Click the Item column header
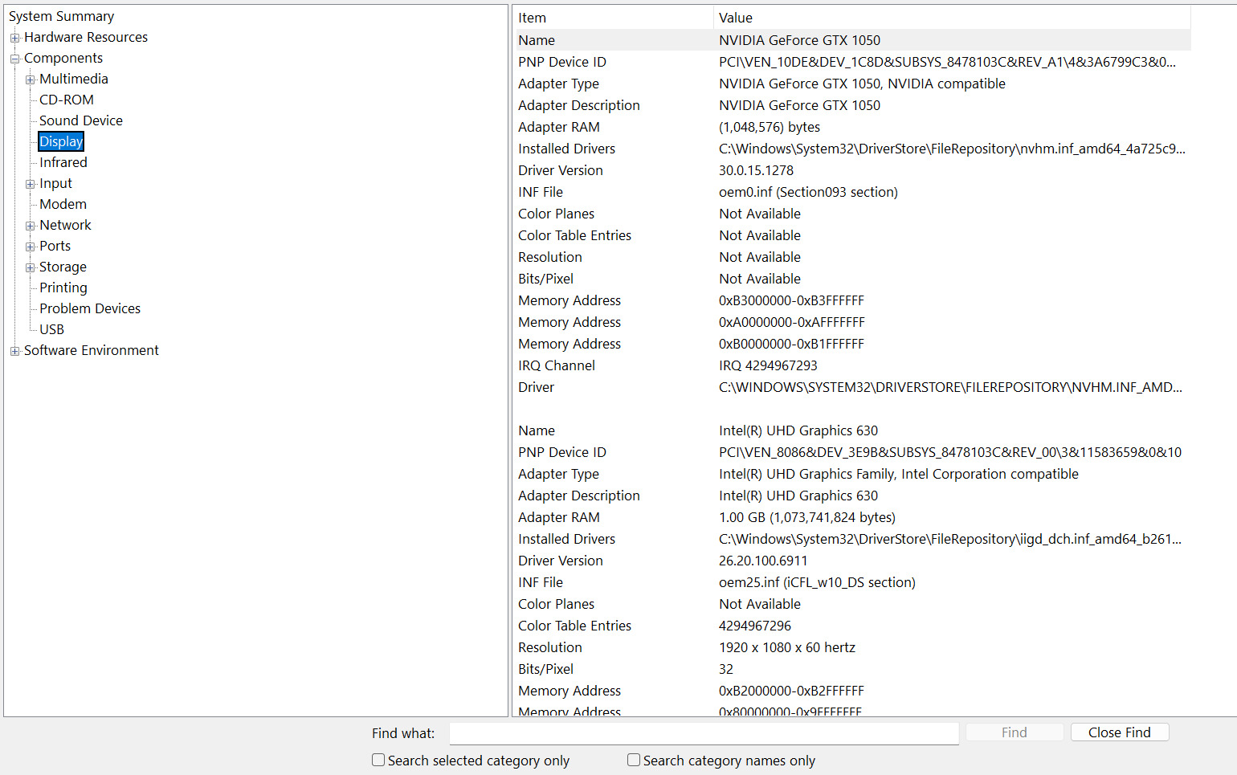 613,18
